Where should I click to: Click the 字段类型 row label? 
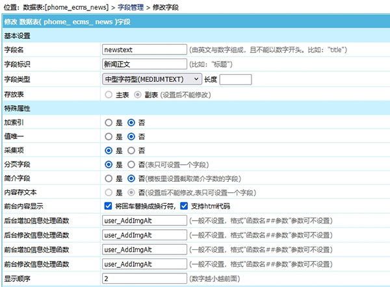(x=17, y=79)
